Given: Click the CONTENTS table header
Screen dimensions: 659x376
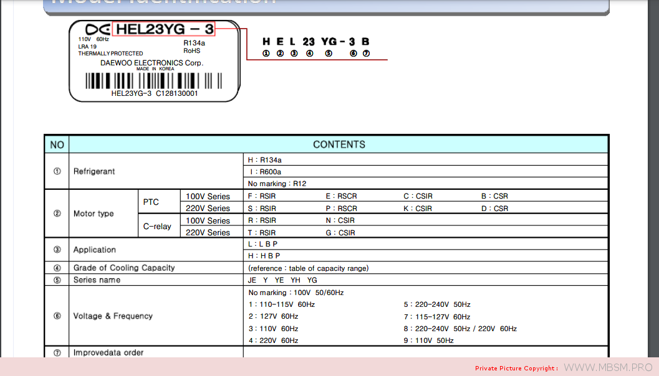Looking at the screenshot, I should (339, 144).
